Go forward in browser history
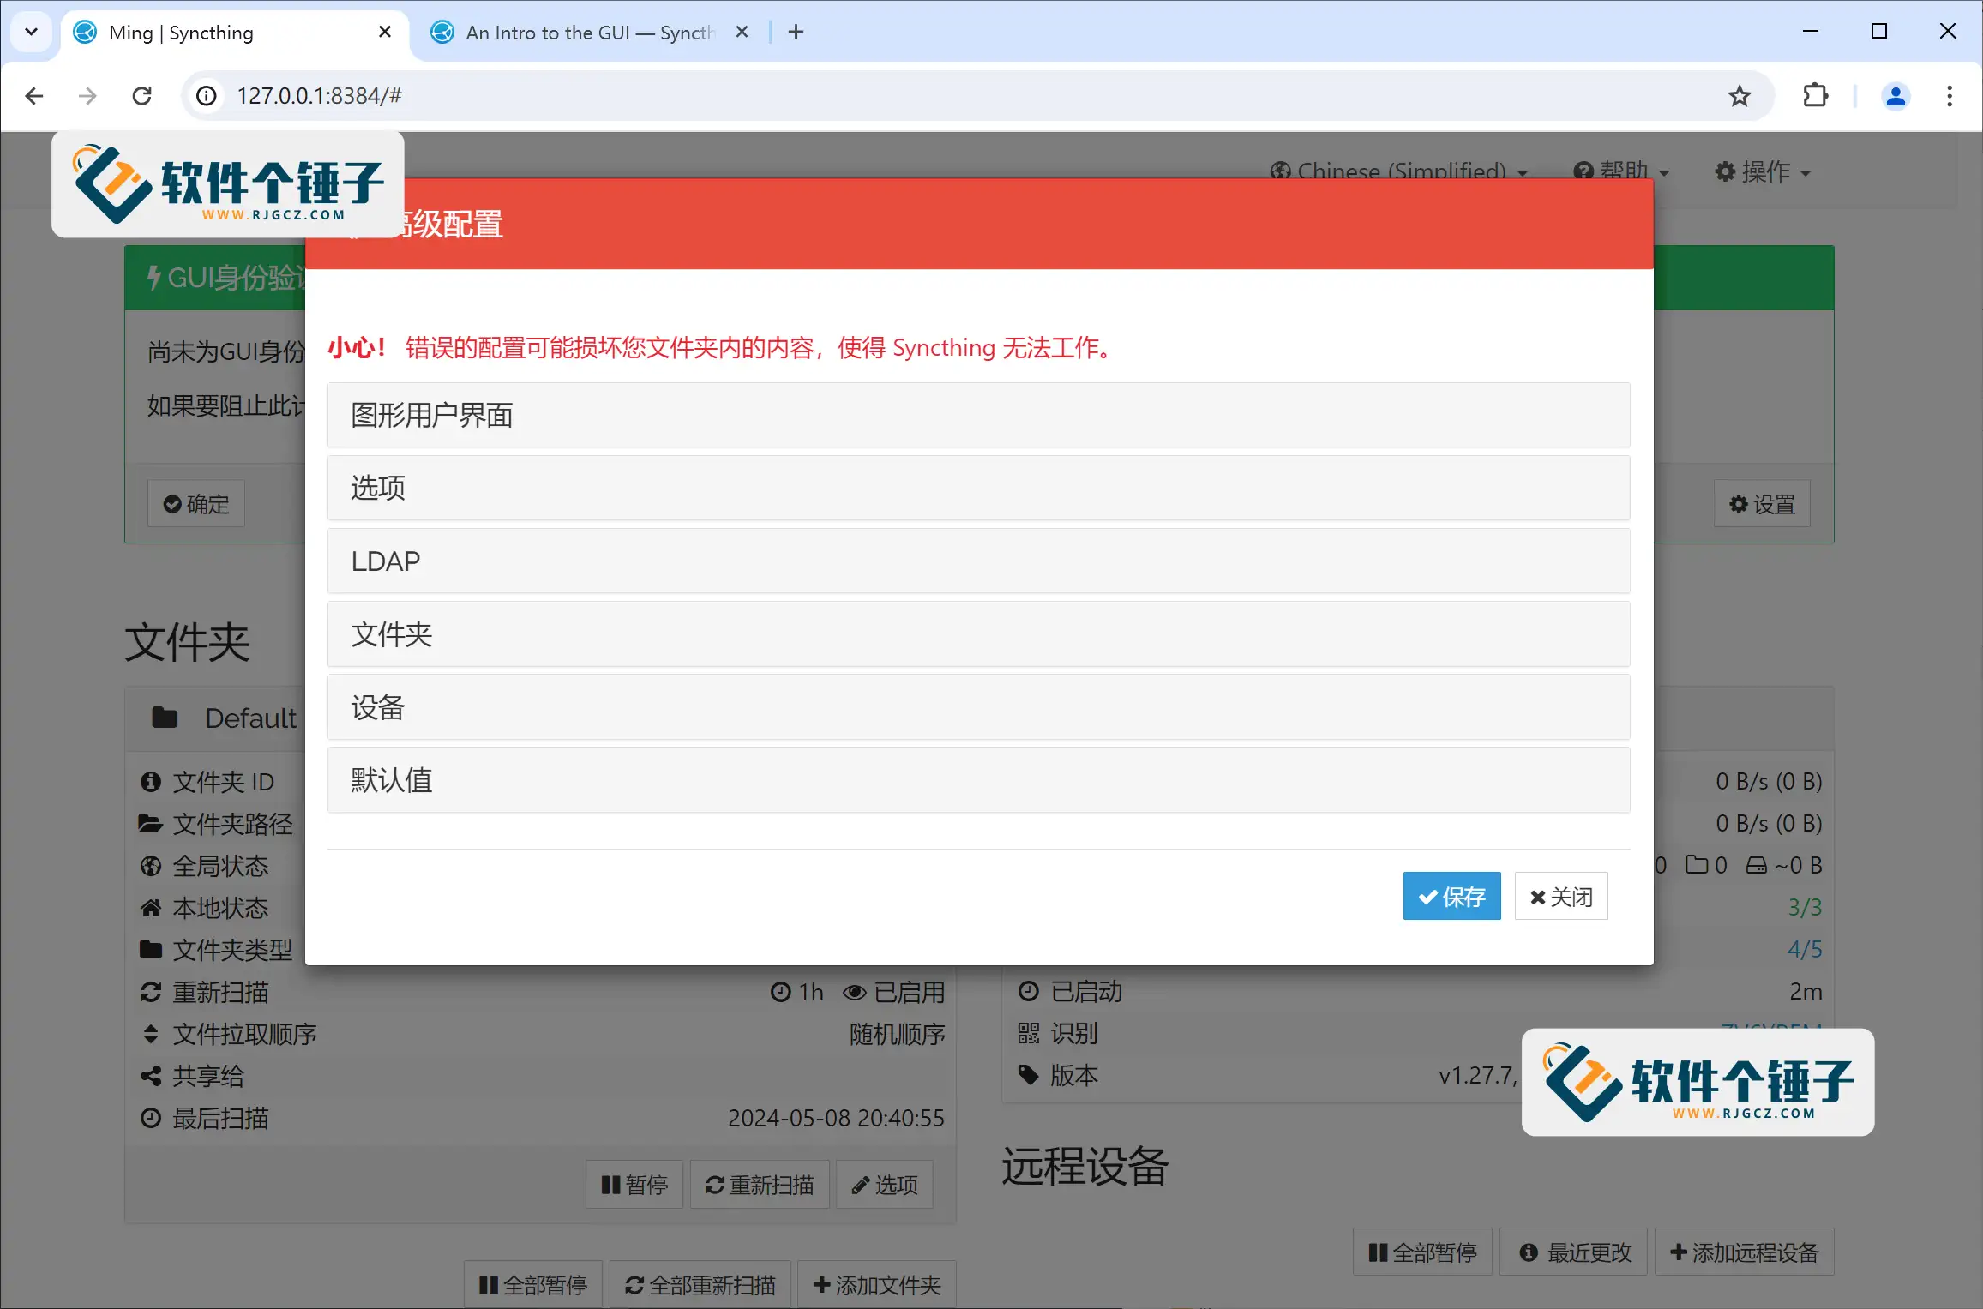Viewport: 1983px width, 1309px height. 87,95
